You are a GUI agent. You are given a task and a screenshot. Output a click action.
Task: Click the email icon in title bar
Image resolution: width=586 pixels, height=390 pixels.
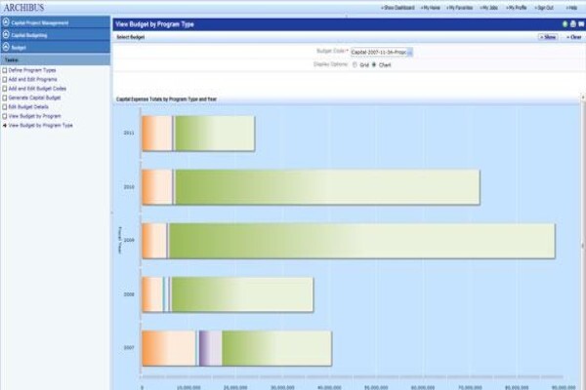[x=581, y=24]
